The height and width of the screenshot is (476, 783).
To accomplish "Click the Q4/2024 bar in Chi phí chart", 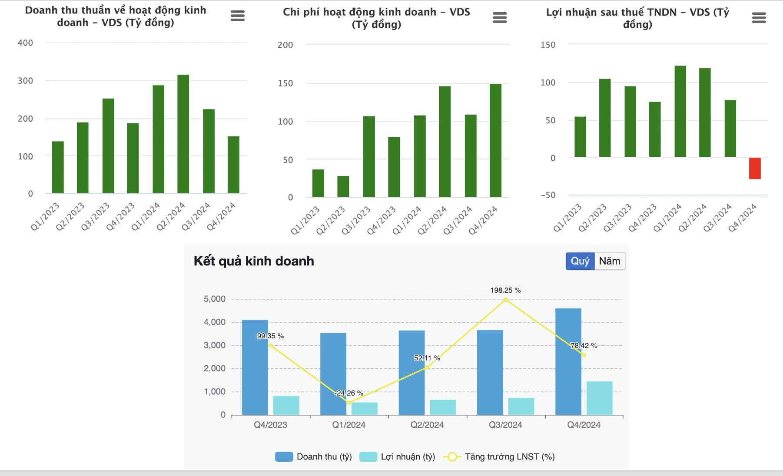I will [495, 140].
